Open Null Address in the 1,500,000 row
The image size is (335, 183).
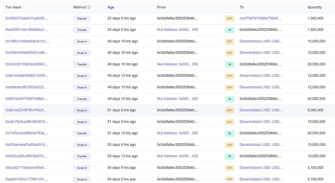click(x=177, y=30)
